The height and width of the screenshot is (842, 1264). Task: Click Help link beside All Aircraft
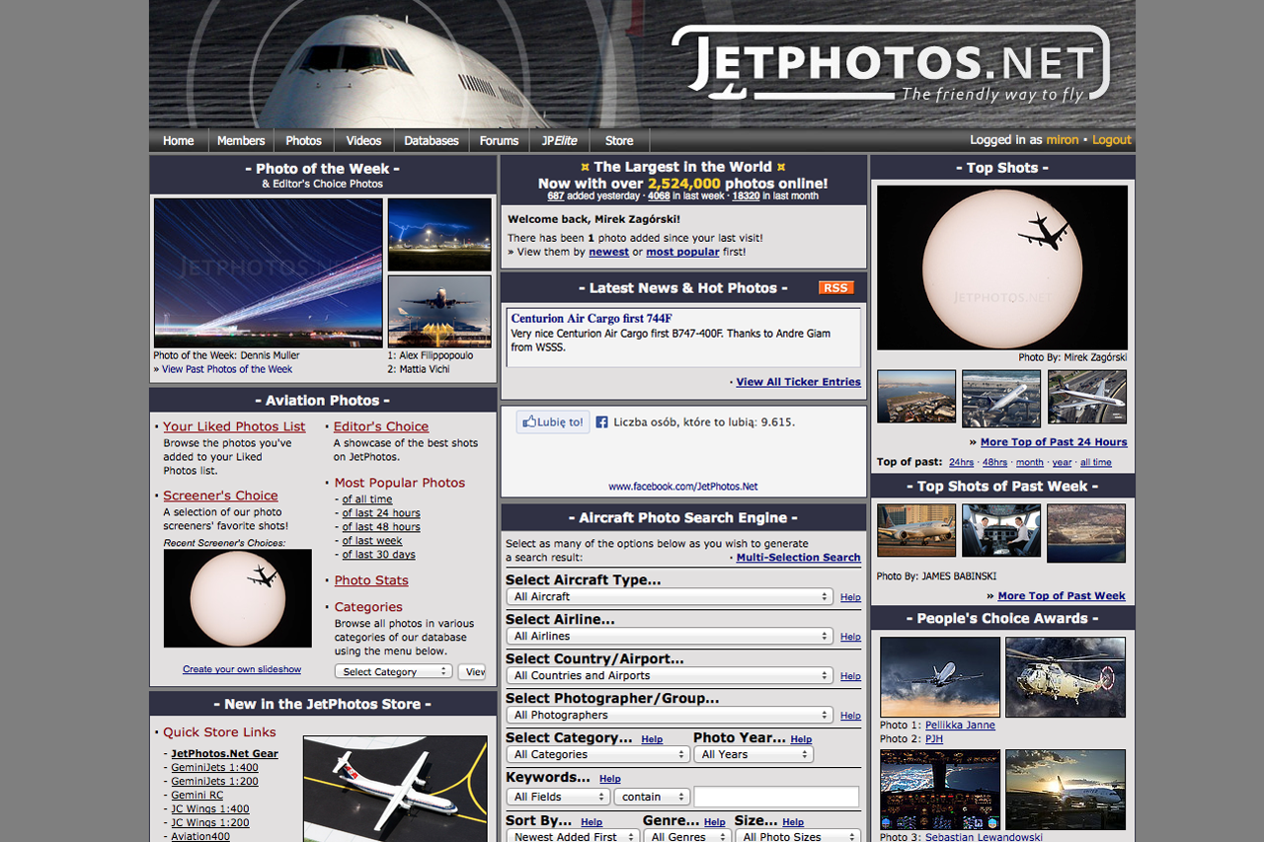point(850,597)
